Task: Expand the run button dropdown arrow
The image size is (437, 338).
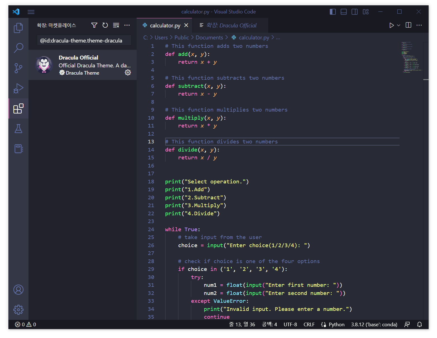Action: point(399,25)
